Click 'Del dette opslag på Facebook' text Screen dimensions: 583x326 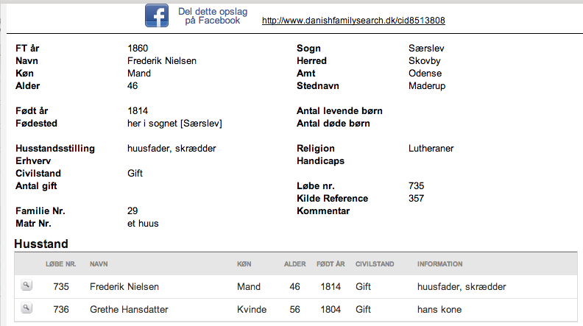tap(213, 16)
